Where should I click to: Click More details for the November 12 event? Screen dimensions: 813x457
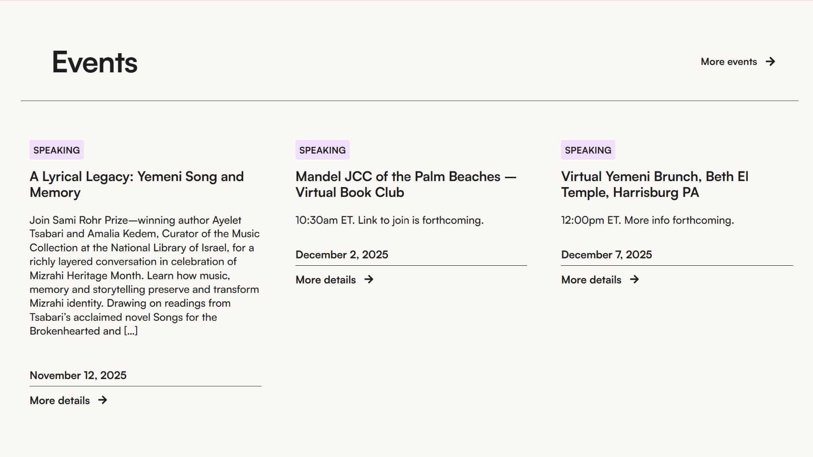click(x=60, y=401)
